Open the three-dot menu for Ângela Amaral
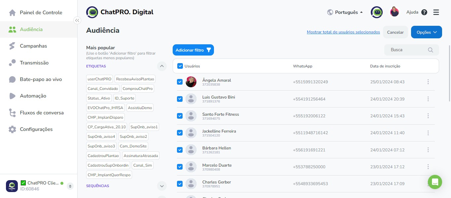 pyautogui.click(x=428, y=82)
